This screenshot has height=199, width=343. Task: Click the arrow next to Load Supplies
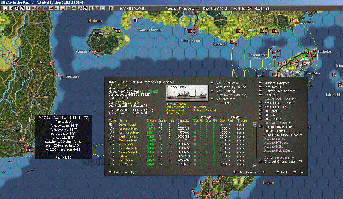coord(261,110)
